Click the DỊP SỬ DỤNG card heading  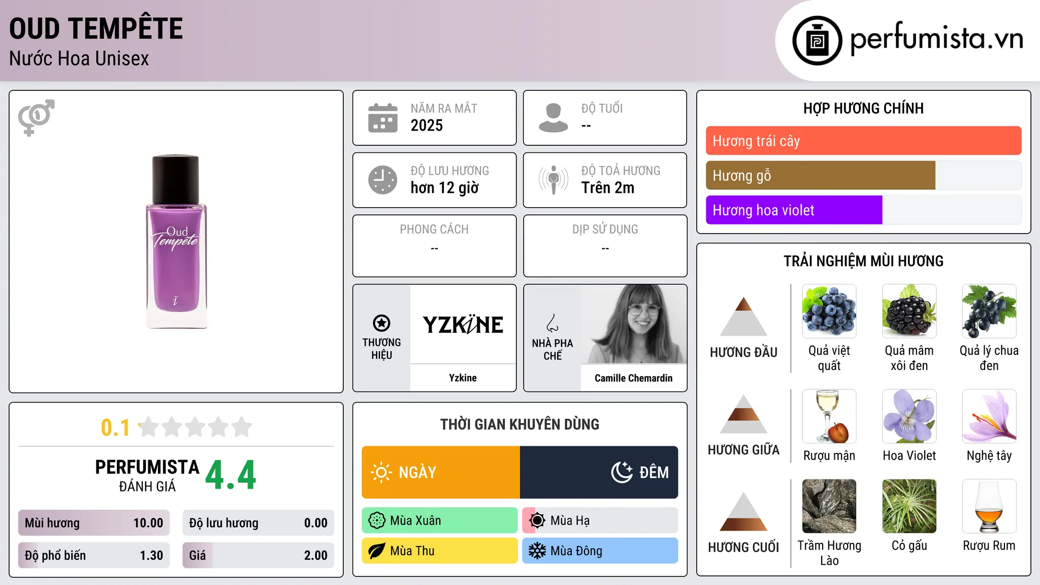click(x=605, y=230)
